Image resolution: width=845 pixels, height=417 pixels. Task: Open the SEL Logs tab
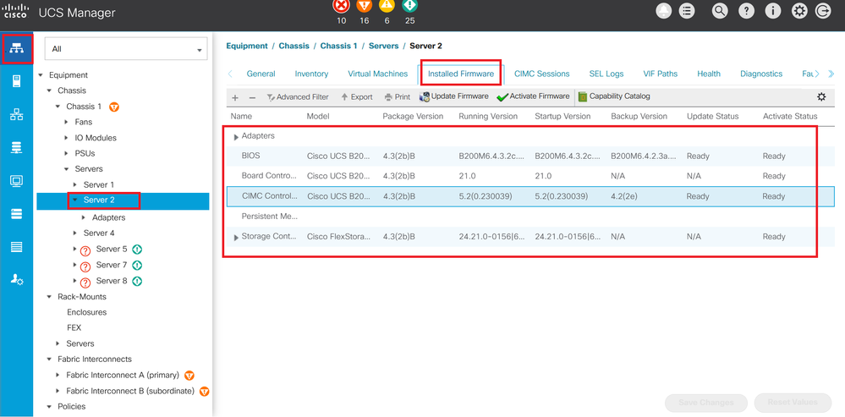tap(606, 74)
